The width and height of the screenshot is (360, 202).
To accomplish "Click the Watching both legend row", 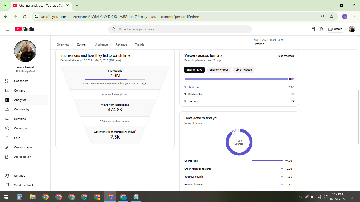I will (239, 94).
